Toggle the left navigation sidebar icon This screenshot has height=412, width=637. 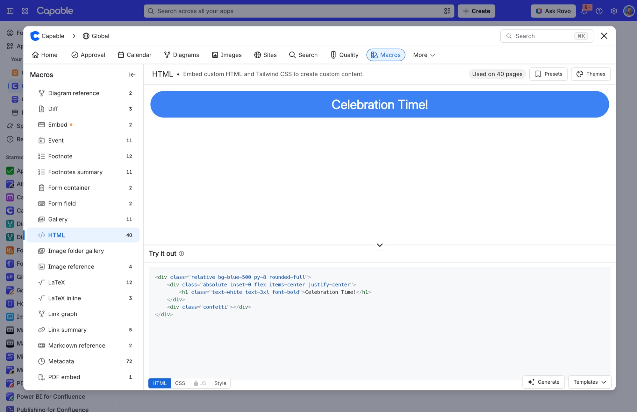(x=10, y=11)
